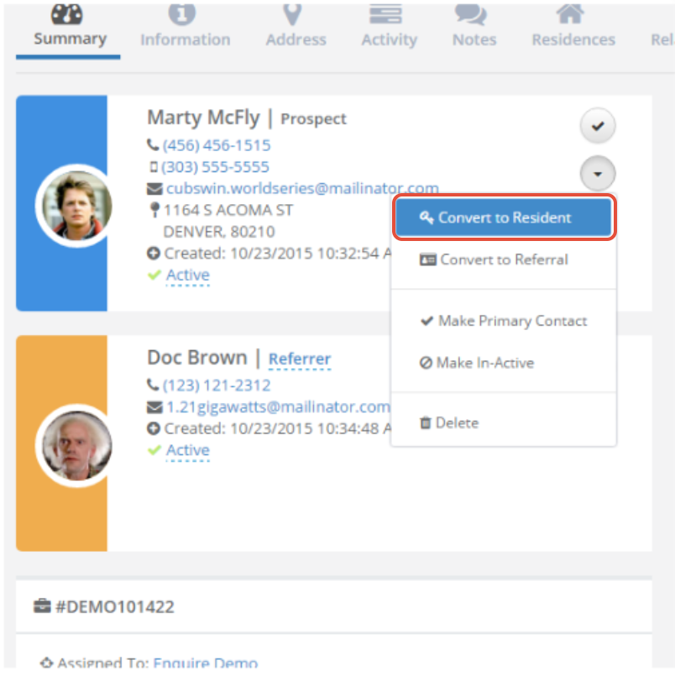Email 1.21gigawatts@mailinator.com

coord(279,407)
